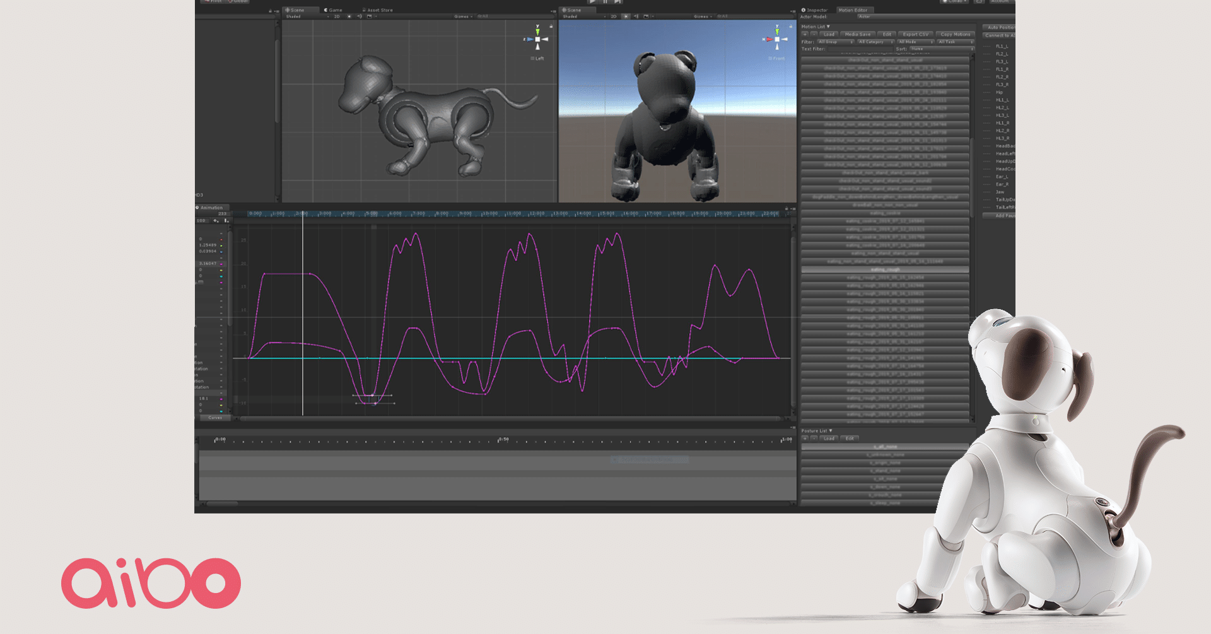Viewport: 1211px width, 634px height.
Task: Open the Asset Store tab
Action: tap(377, 10)
